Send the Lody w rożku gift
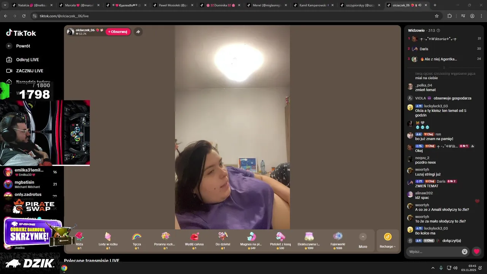 [x=108, y=241]
